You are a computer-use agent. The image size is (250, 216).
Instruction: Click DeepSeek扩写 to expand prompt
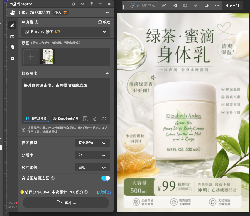pyautogui.click(x=65, y=119)
